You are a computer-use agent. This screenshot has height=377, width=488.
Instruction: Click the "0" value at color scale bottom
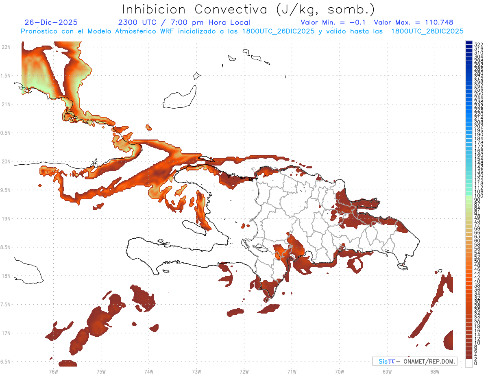pyautogui.click(x=476, y=363)
